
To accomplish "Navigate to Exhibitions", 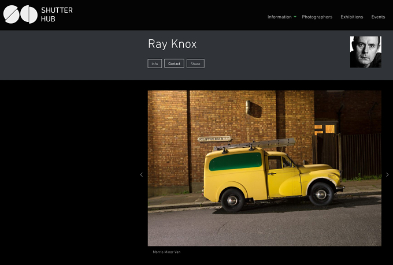I will coord(351,17).
